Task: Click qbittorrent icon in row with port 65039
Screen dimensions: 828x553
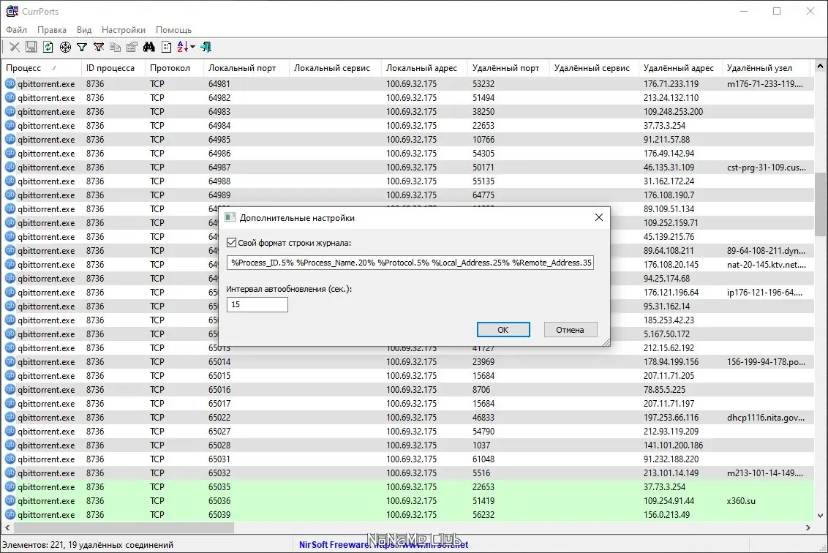Action: [10, 514]
